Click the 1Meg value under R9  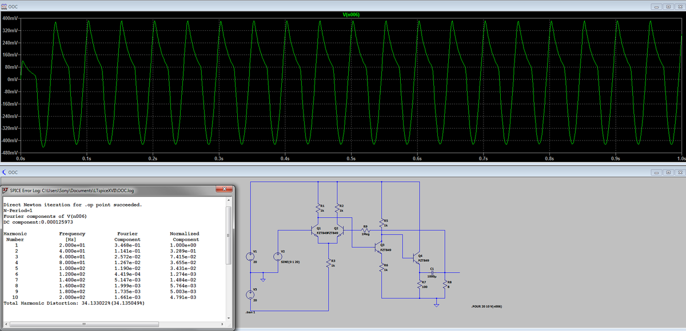click(365, 234)
